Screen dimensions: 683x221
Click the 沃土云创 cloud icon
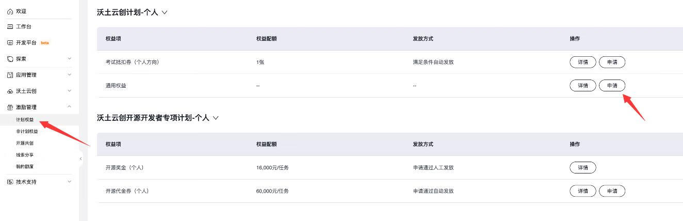[x=10, y=91]
